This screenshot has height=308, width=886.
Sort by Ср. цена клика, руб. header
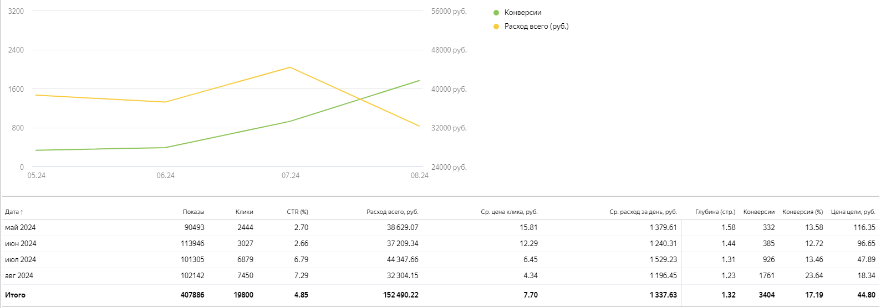pyautogui.click(x=509, y=212)
